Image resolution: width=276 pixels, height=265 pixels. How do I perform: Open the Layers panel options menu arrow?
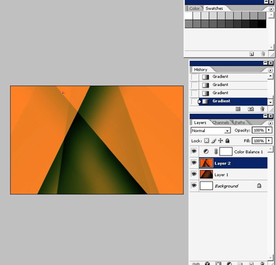pyautogui.click(x=270, y=123)
